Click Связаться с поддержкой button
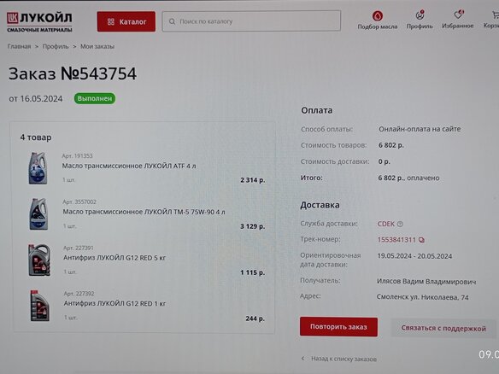Image resolution: width=499 pixels, height=374 pixels. tap(443, 328)
